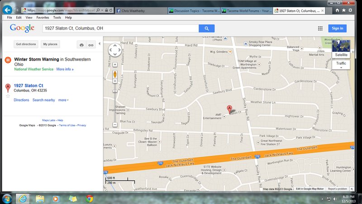The height and width of the screenshot is (204, 362).
Task: Switch to Discussion Topics - Tacoma tab
Action: [x=194, y=10]
